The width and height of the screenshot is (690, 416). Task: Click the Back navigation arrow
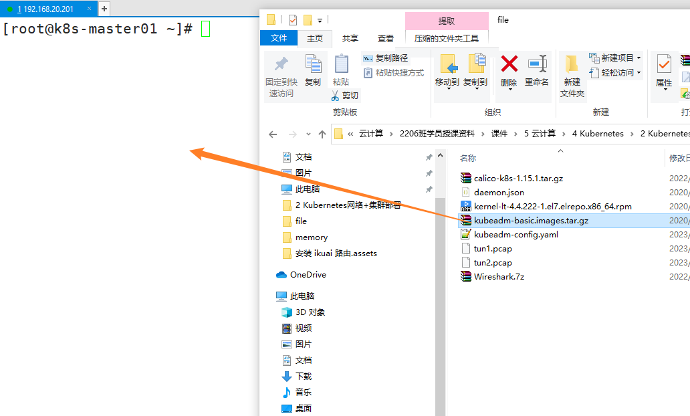tap(273, 134)
